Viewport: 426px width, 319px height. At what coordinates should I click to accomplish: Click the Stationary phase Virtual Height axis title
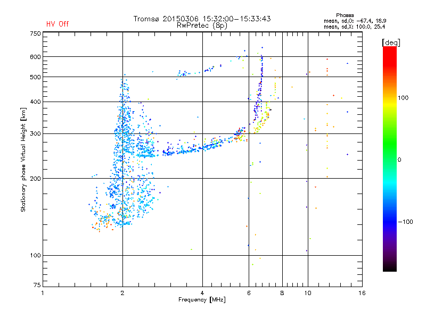pyautogui.click(x=23, y=160)
